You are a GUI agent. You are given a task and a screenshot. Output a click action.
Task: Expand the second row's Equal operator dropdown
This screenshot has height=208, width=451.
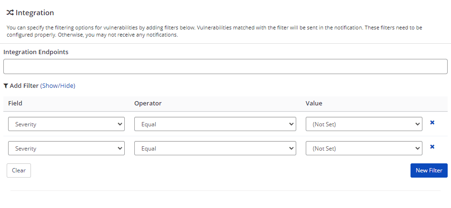tap(215, 148)
